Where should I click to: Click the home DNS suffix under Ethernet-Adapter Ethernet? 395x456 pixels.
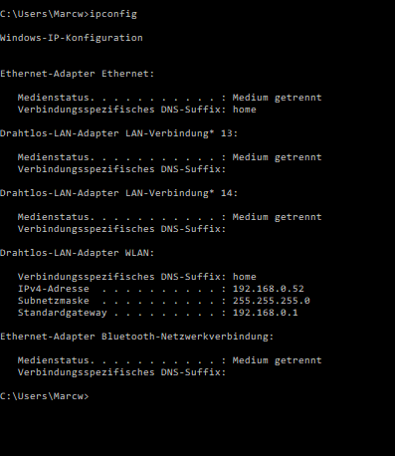tap(245, 110)
